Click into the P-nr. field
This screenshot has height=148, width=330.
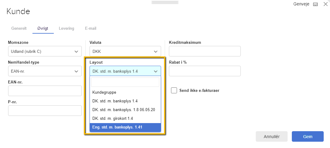click(45, 110)
